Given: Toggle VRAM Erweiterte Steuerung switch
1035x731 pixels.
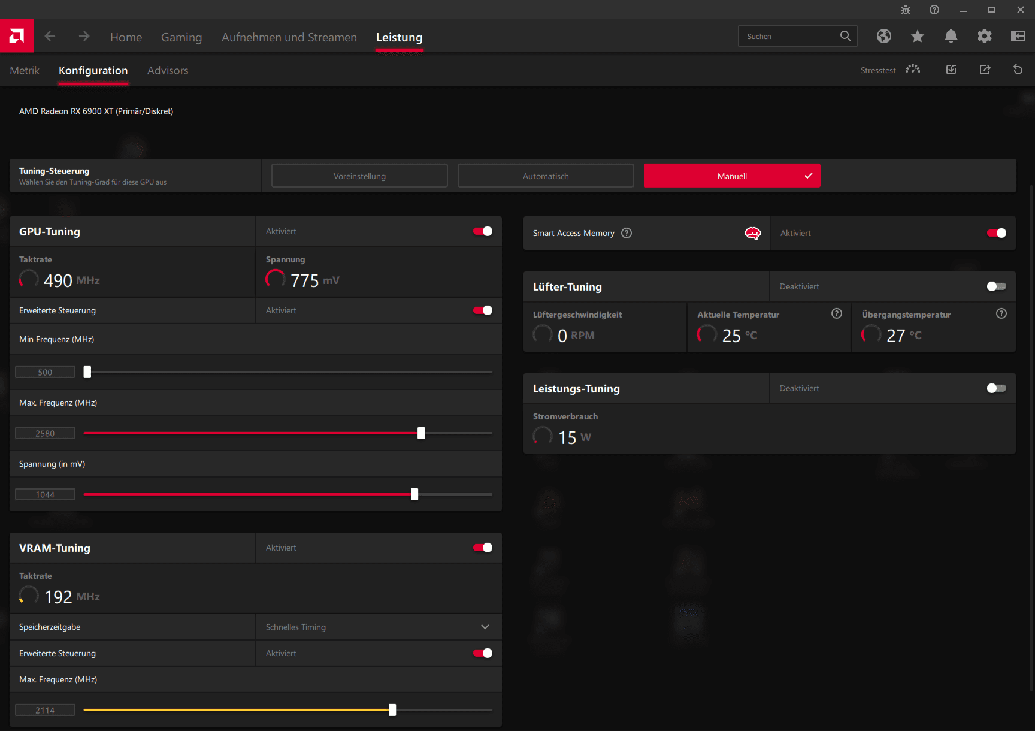Looking at the screenshot, I should (x=483, y=653).
